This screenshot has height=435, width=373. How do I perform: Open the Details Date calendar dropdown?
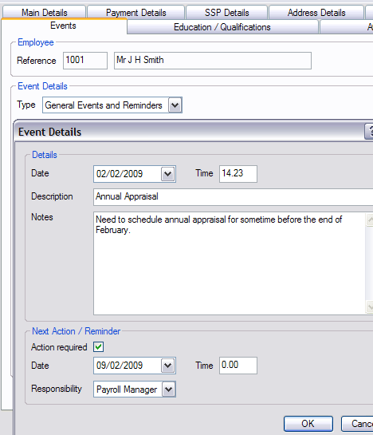pyautogui.click(x=167, y=174)
